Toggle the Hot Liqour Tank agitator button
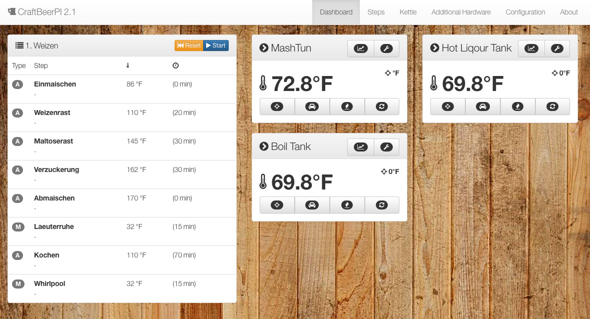Image resolution: width=590 pixels, height=319 pixels. pyautogui.click(x=552, y=106)
